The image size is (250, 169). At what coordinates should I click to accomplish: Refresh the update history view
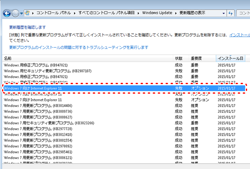(230, 13)
